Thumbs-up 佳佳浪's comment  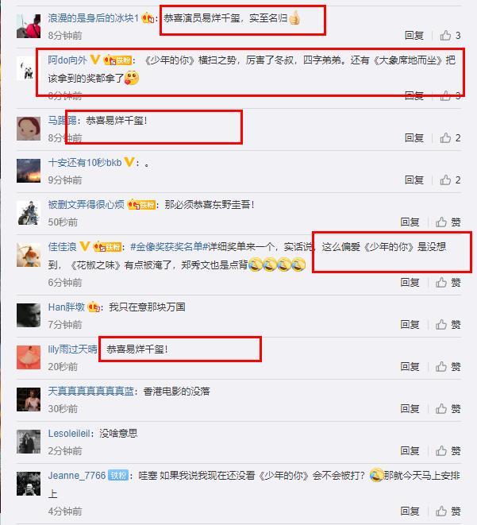tap(448, 283)
